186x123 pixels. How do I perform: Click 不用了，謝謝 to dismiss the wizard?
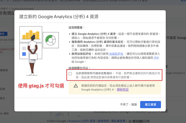click(128, 105)
